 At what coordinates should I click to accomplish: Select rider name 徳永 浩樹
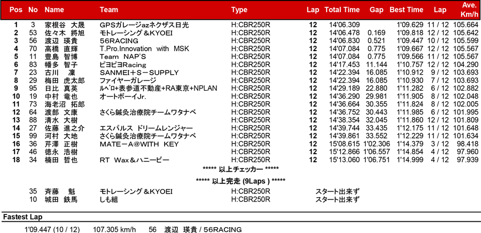61,152
